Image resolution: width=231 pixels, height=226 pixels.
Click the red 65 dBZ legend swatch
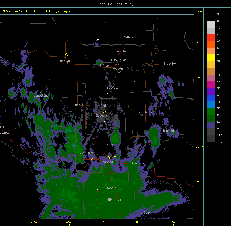211,38
